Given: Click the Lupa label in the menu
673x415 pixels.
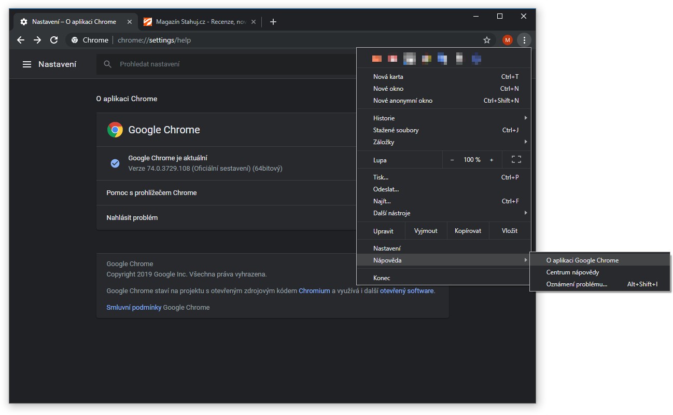Looking at the screenshot, I should 380,160.
